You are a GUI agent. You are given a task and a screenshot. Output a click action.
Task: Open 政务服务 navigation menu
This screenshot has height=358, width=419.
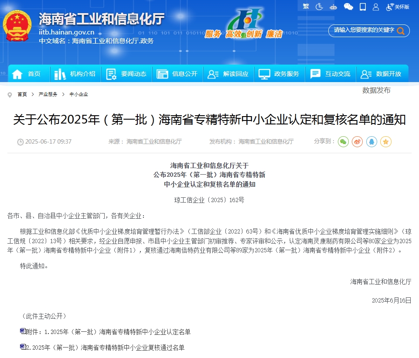tap(279, 74)
